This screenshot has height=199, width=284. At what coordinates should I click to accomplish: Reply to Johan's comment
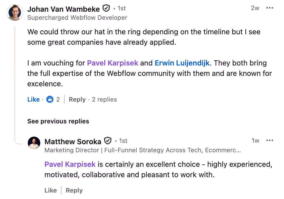click(77, 99)
